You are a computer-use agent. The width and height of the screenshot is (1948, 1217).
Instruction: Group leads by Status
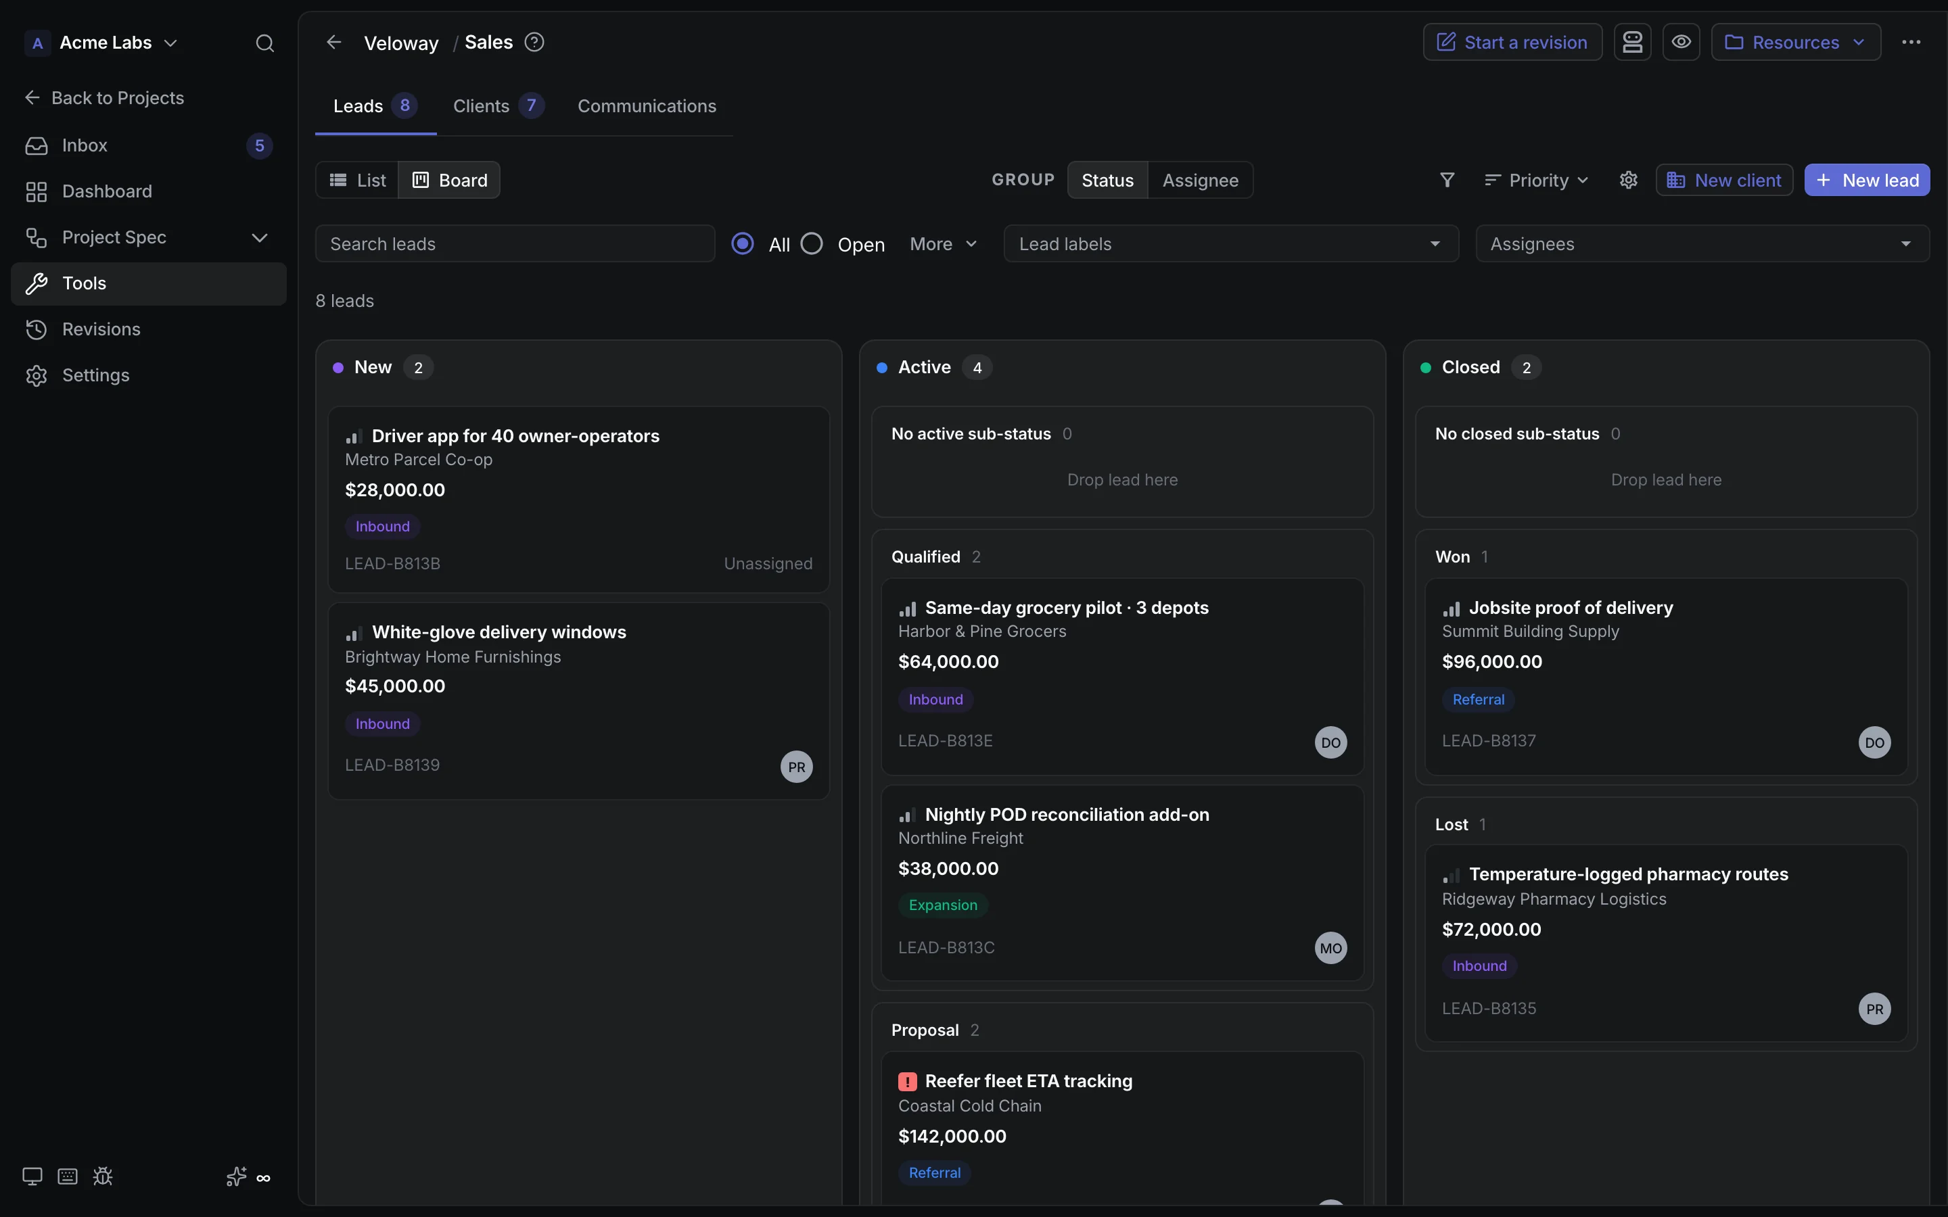pyautogui.click(x=1108, y=181)
